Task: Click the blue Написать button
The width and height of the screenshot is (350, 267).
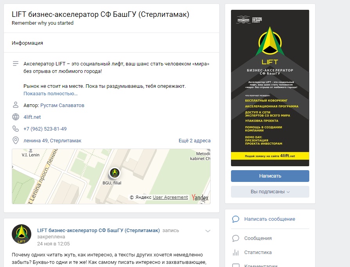Action: point(270,176)
